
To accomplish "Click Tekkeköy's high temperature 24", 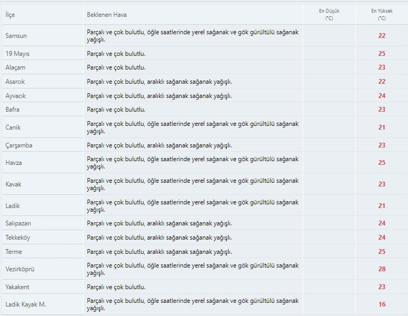I will tap(382, 238).
